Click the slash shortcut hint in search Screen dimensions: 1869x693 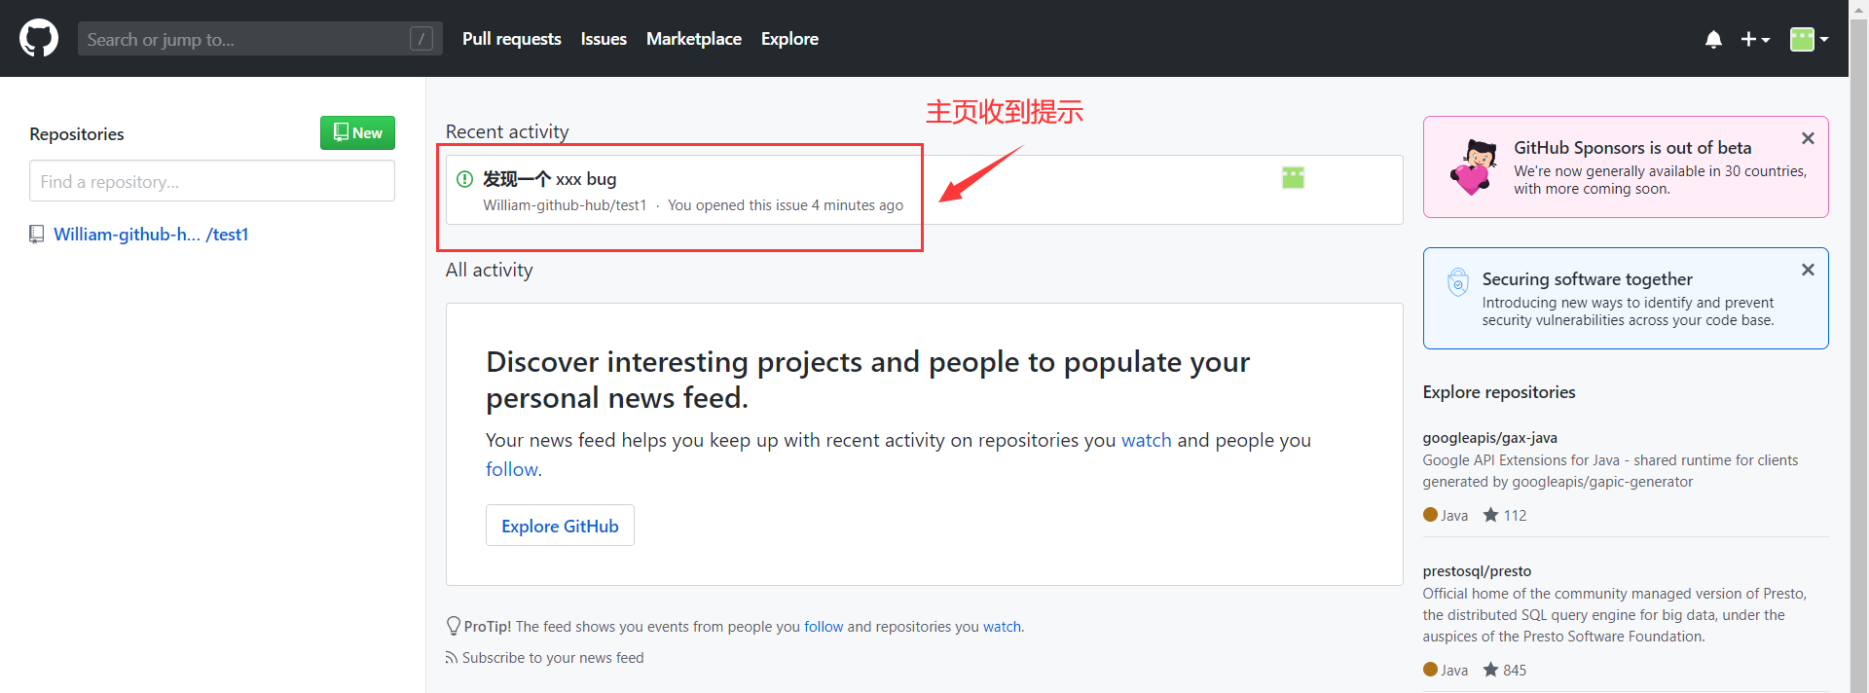[x=421, y=39]
